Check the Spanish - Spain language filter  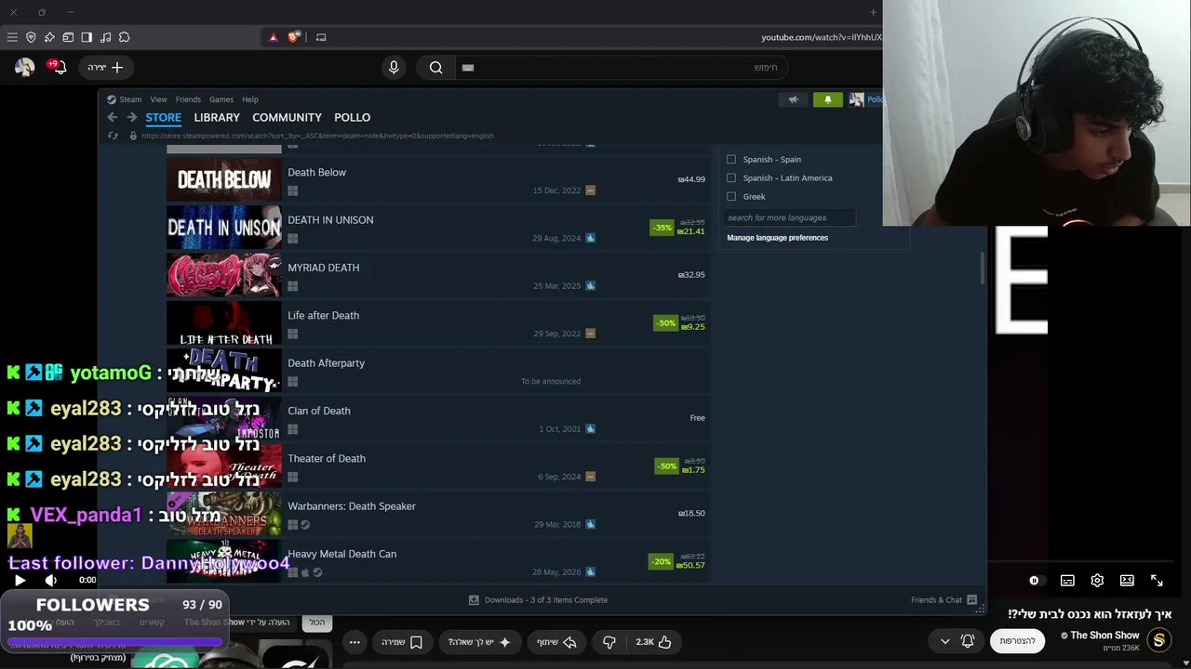tap(731, 159)
